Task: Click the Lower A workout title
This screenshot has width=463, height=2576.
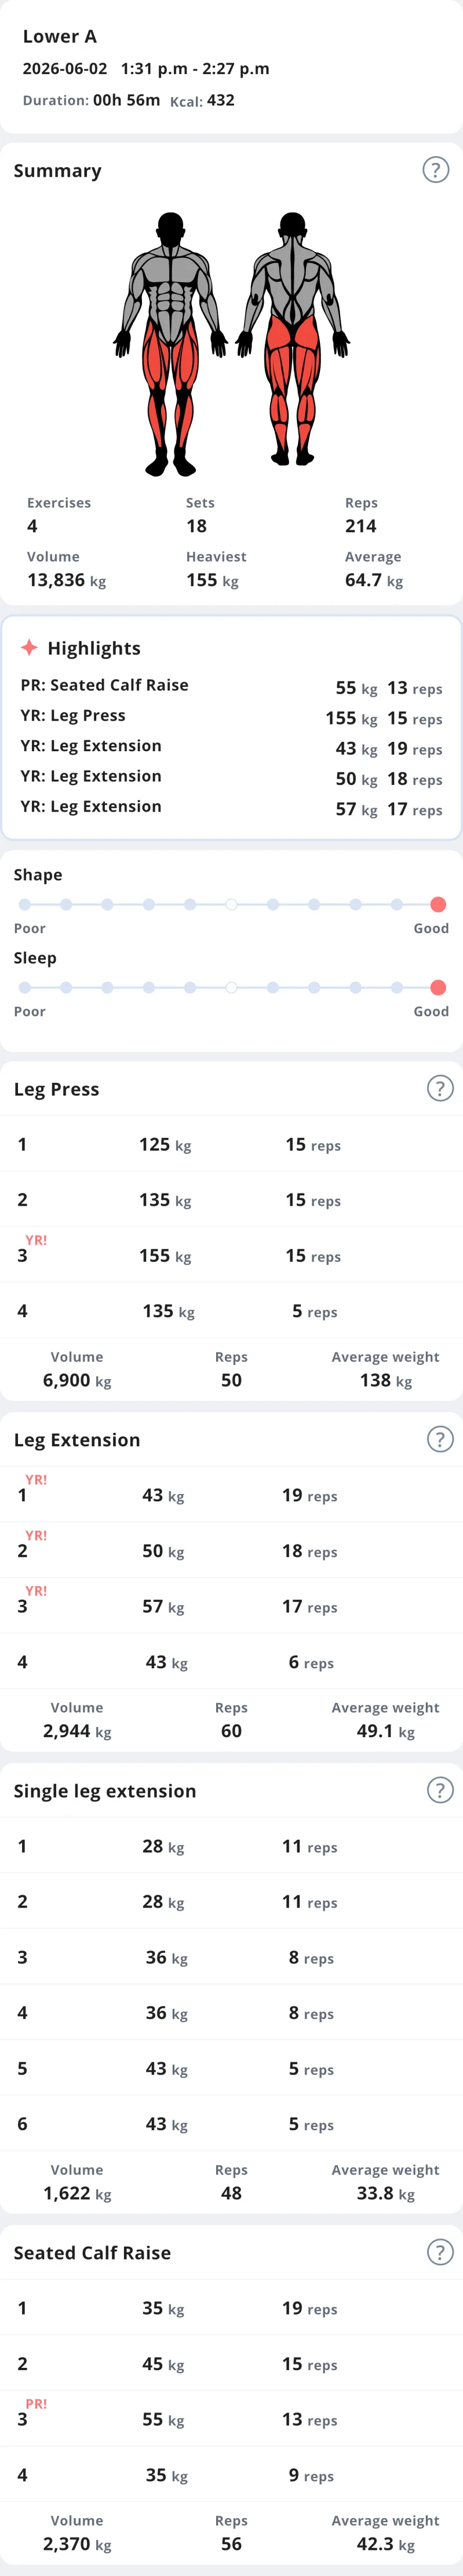Action: pyautogui.click(x=60, y=36)
